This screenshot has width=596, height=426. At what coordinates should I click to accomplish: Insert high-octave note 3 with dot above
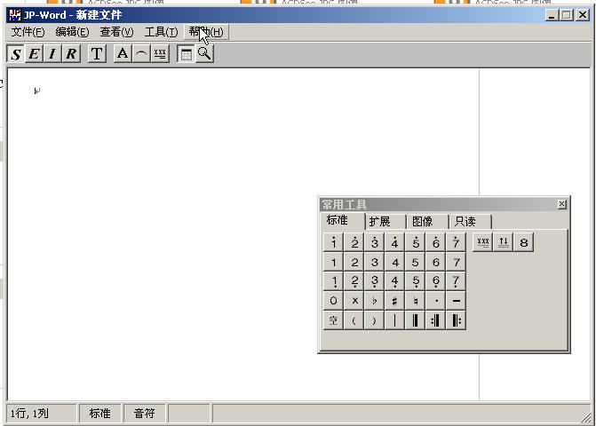click(375, 242)
